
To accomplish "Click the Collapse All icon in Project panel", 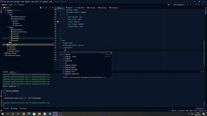I will pyautogui.click(x=46, y=8).
